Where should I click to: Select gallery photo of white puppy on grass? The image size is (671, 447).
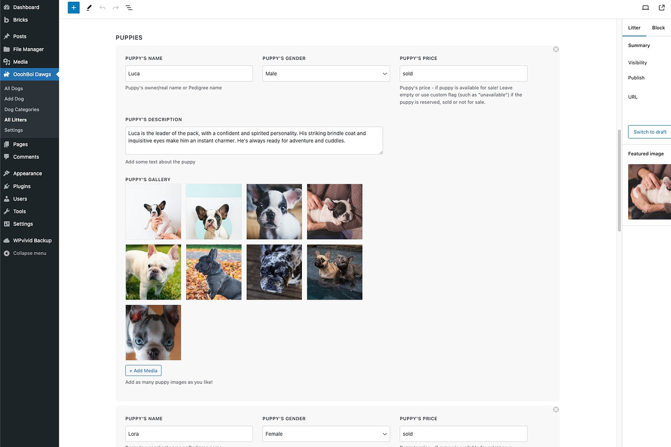tap(153, 272)
